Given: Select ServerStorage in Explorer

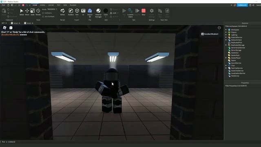Looking at the screenshot, I should coord(236,50).
